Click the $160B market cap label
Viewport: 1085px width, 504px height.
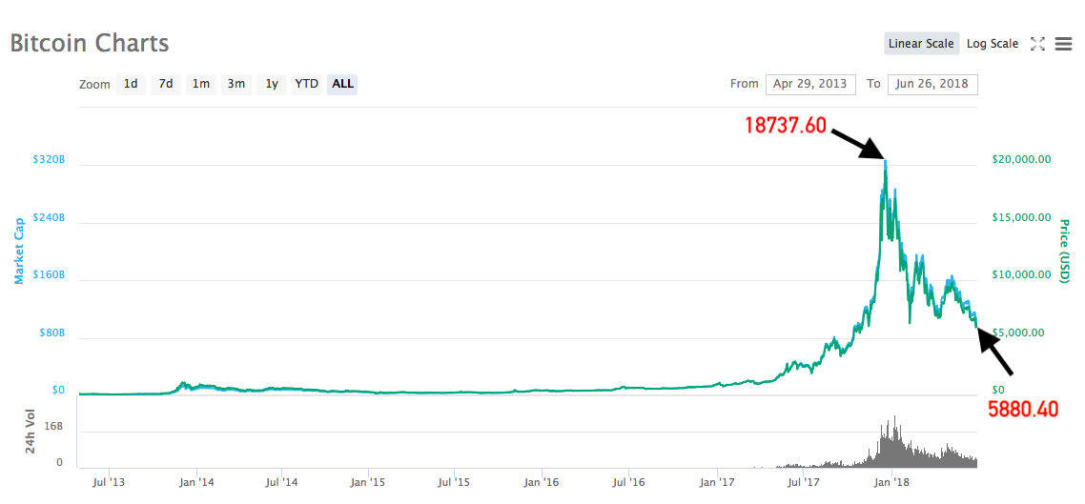(x=50, y=274)
